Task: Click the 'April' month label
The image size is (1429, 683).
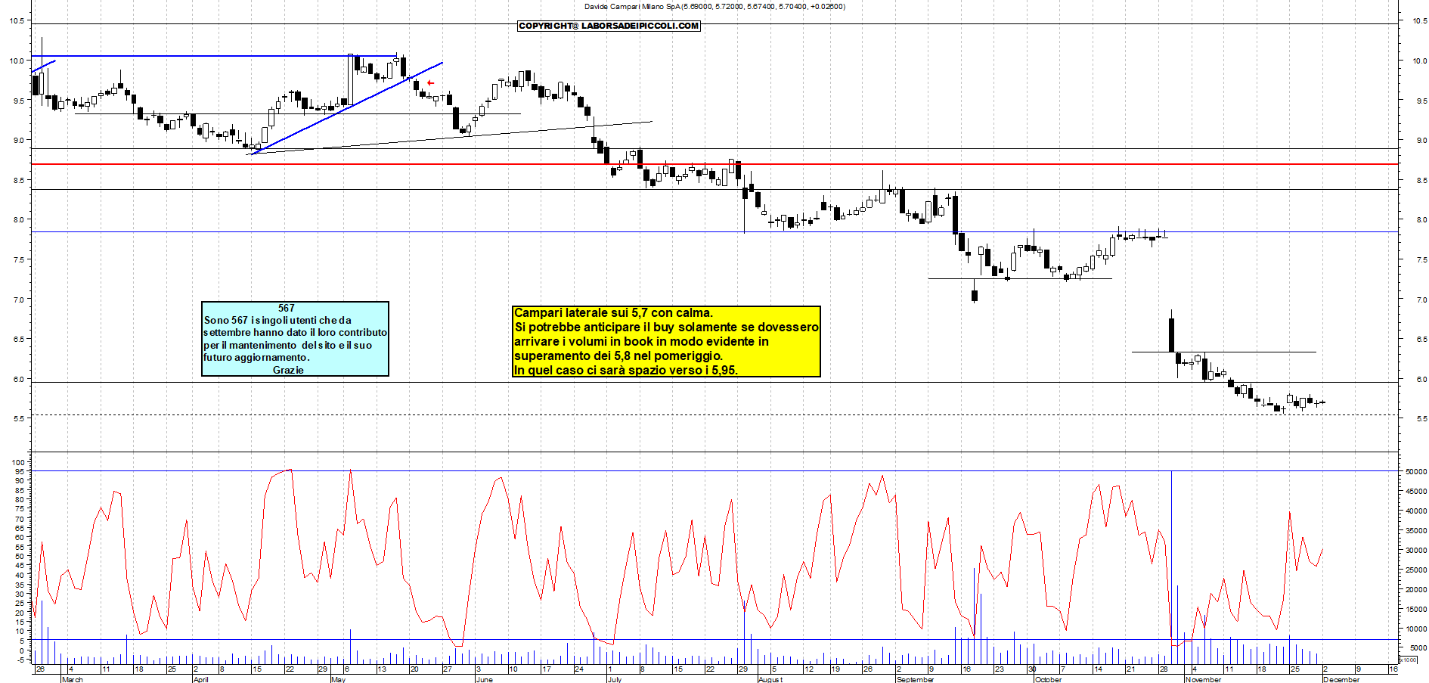Action: (201, 679)
